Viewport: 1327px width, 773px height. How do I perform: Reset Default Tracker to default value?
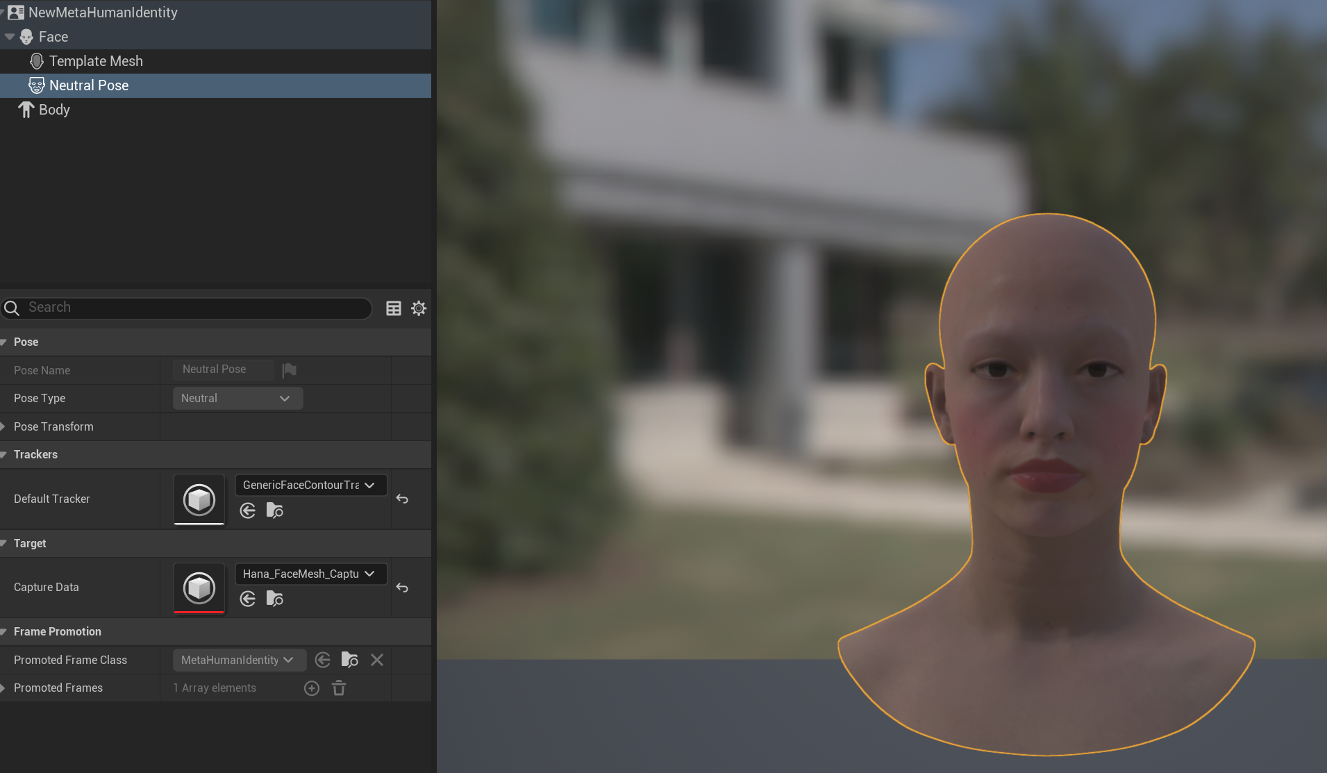coord(402,499)
